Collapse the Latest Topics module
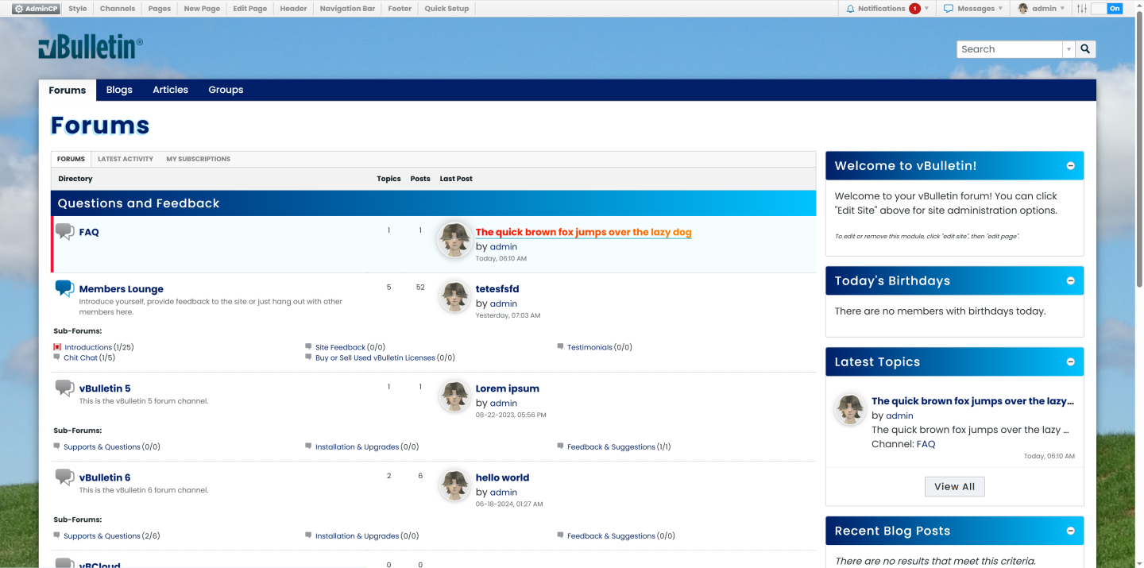This screenshot has height=568, width=1144. [1071, 362]
